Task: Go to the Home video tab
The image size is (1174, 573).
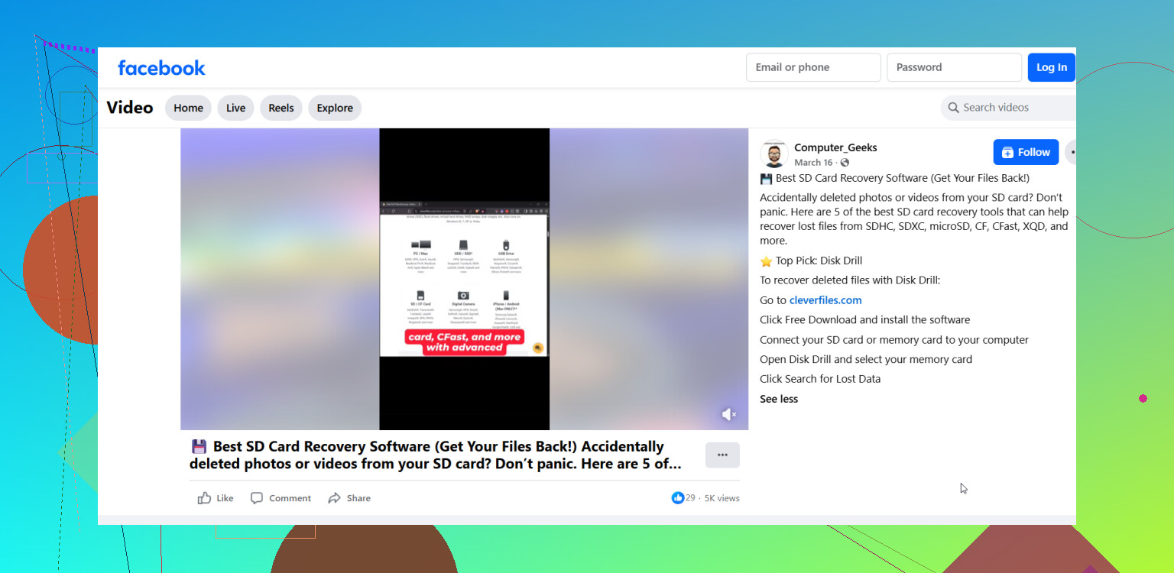Action: pos(188,108)
